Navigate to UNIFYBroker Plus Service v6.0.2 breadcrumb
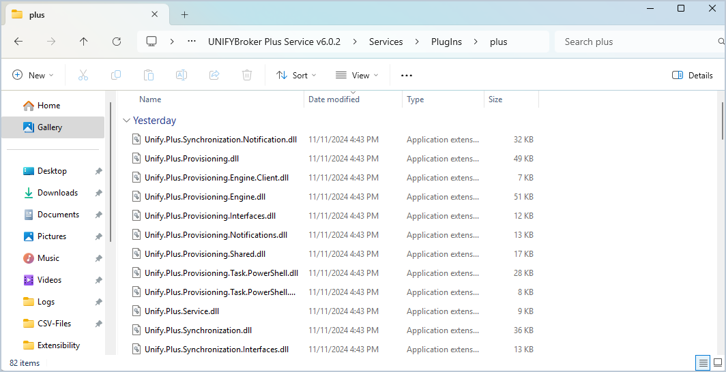 click(x=274, y=42)
